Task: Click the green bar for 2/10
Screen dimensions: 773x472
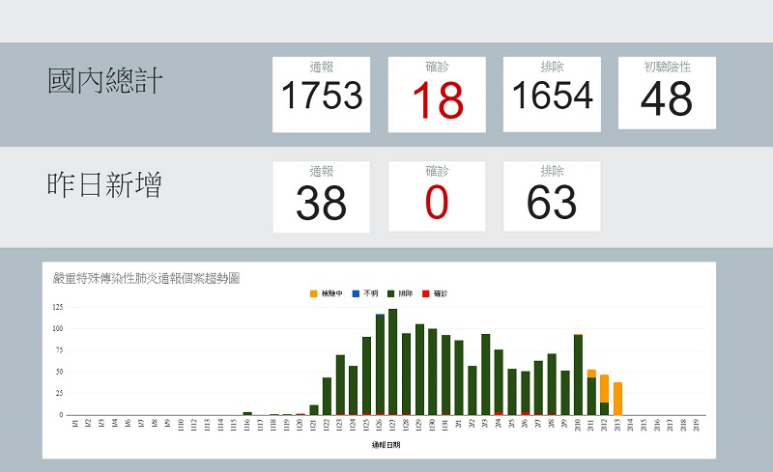Action: pos(578,375)
